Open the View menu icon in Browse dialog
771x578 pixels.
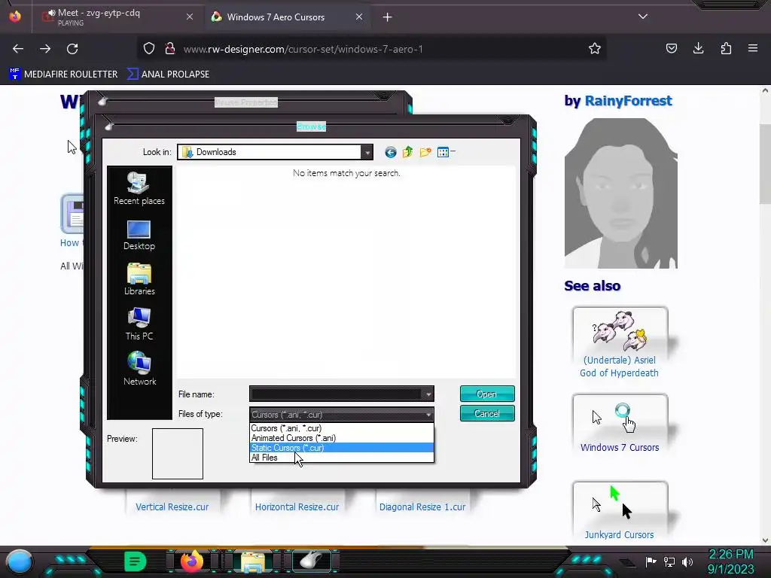pos(446,152)
